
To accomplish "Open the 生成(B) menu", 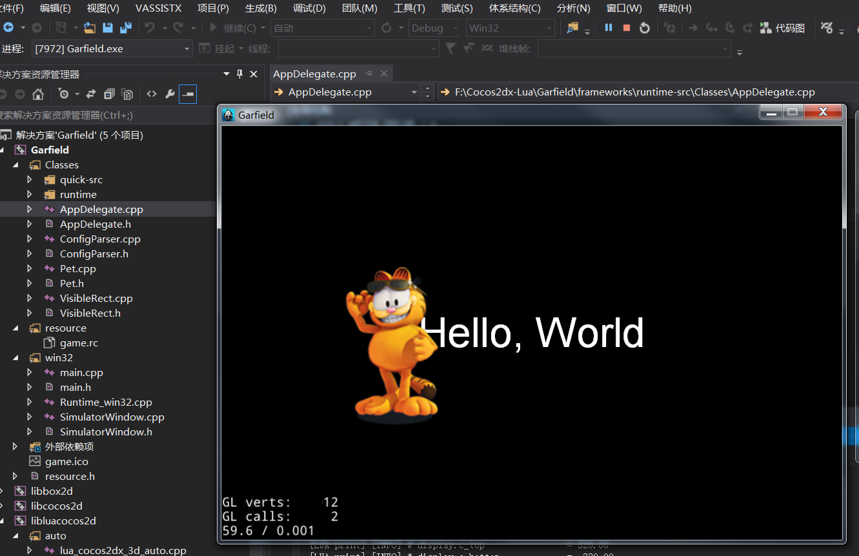I will 261,8.
